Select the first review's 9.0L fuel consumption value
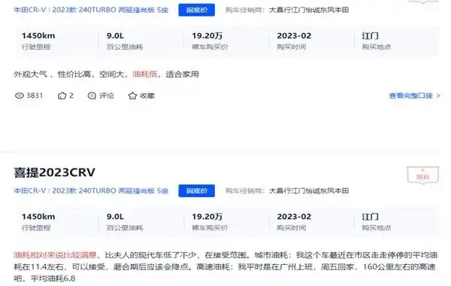451x286 pixels. pyautogui.click(x=115, y=35)
